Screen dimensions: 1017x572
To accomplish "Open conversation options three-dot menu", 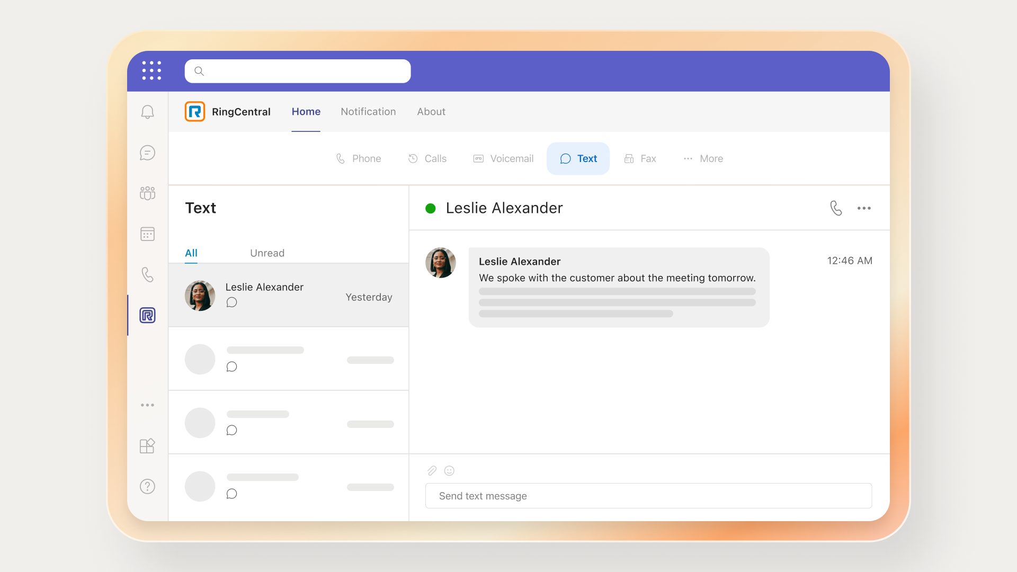I will [x=864, y=208].
